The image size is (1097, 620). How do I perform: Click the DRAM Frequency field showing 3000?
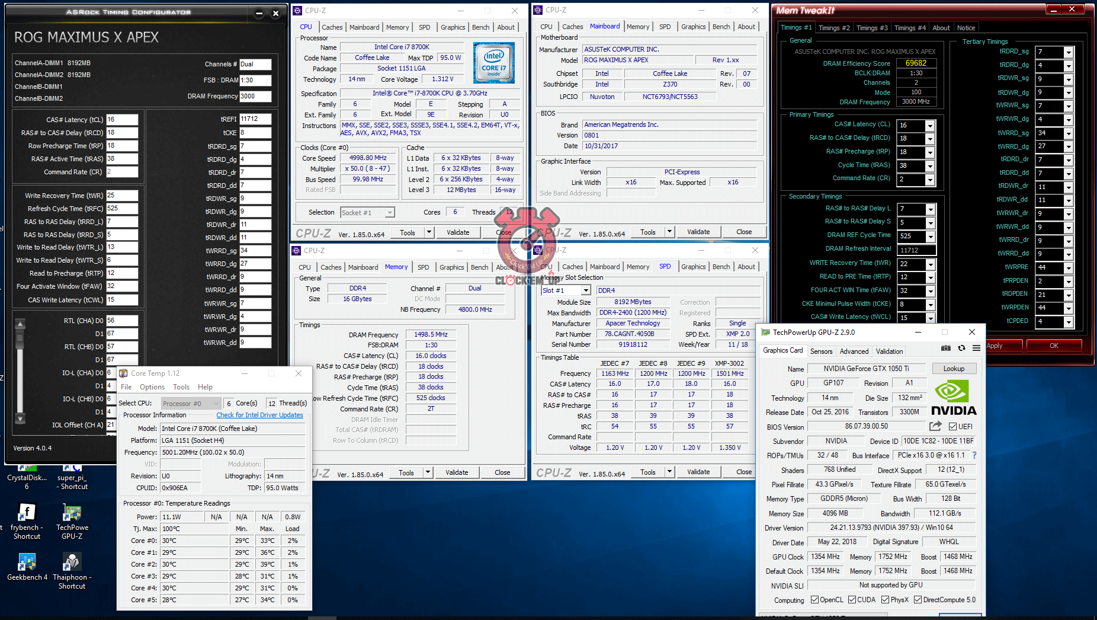[x=255, y=97]
